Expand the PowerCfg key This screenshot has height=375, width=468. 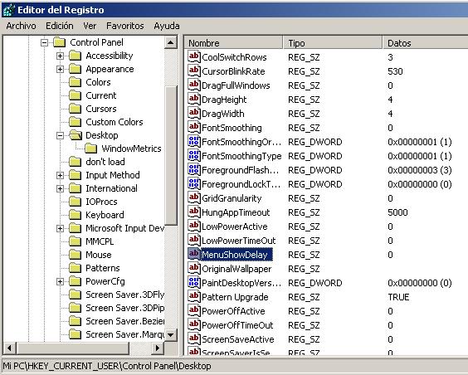60,281
